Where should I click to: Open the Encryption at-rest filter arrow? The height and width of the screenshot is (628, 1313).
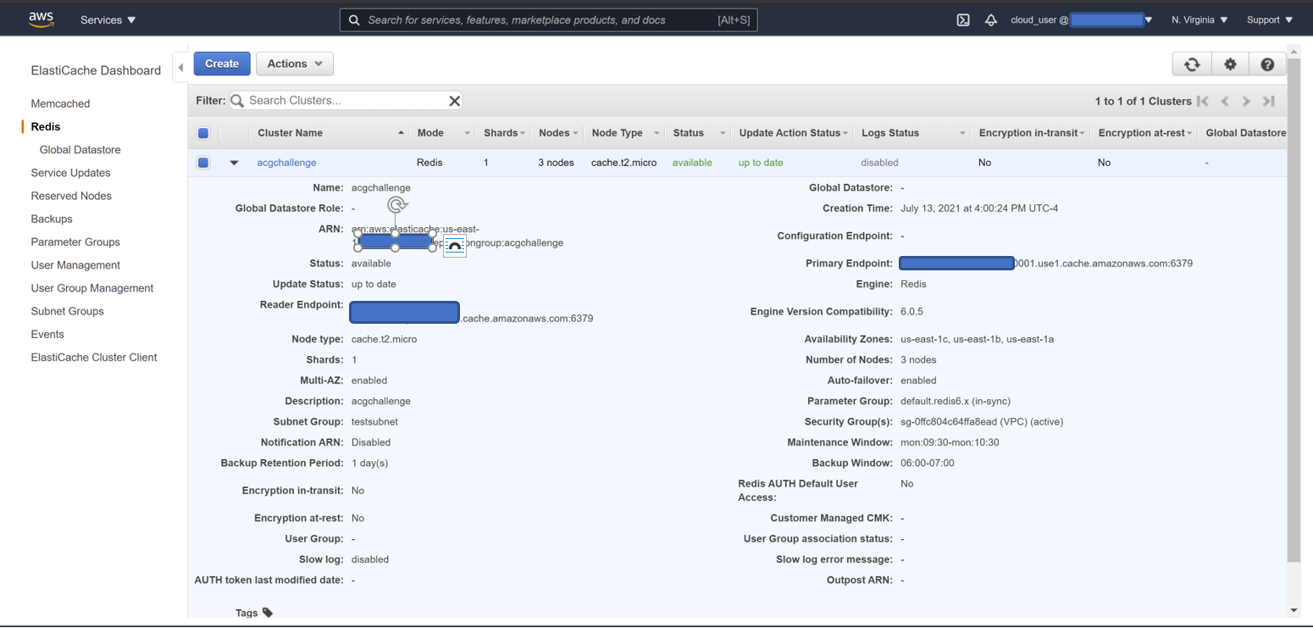[x=1189, y=134]
